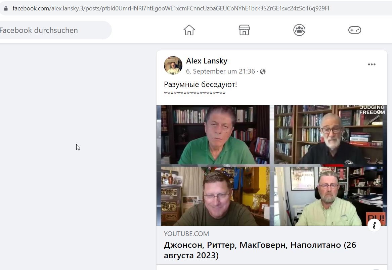Click the link info icon on preview
This screenshot has height=270, width=392.
click(374, 225)
